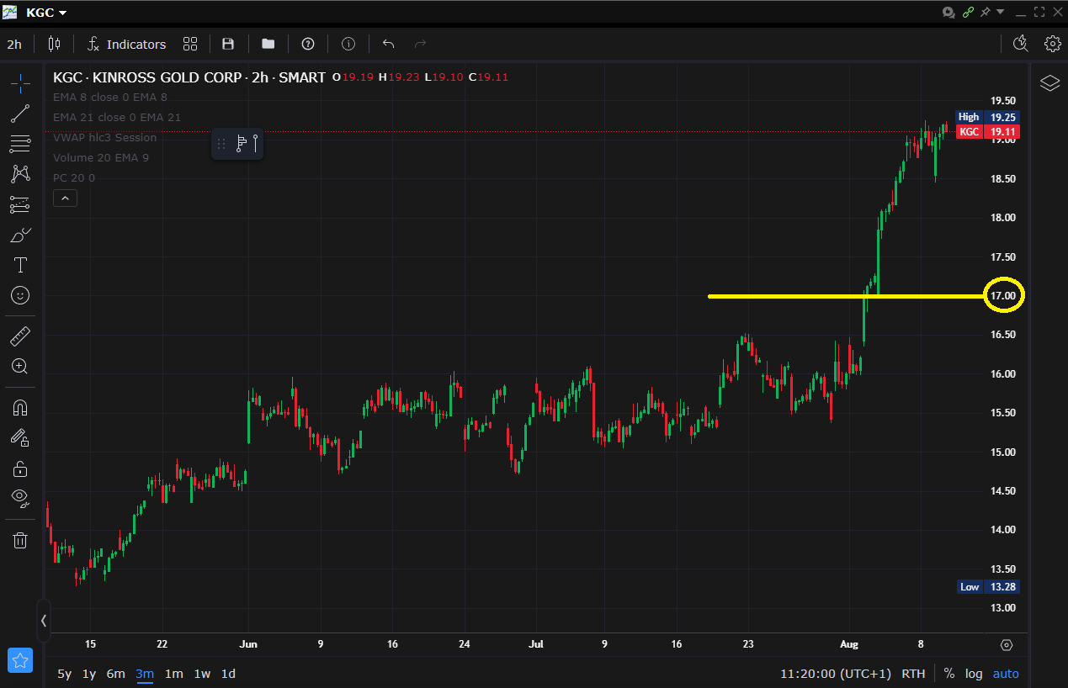Screen dimensions: 1068x688
Task: Open favorites star toolbar button
Action: 20,660
